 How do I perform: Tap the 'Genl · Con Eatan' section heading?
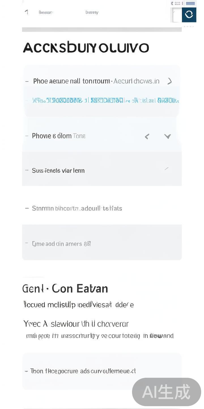[65, 289]
